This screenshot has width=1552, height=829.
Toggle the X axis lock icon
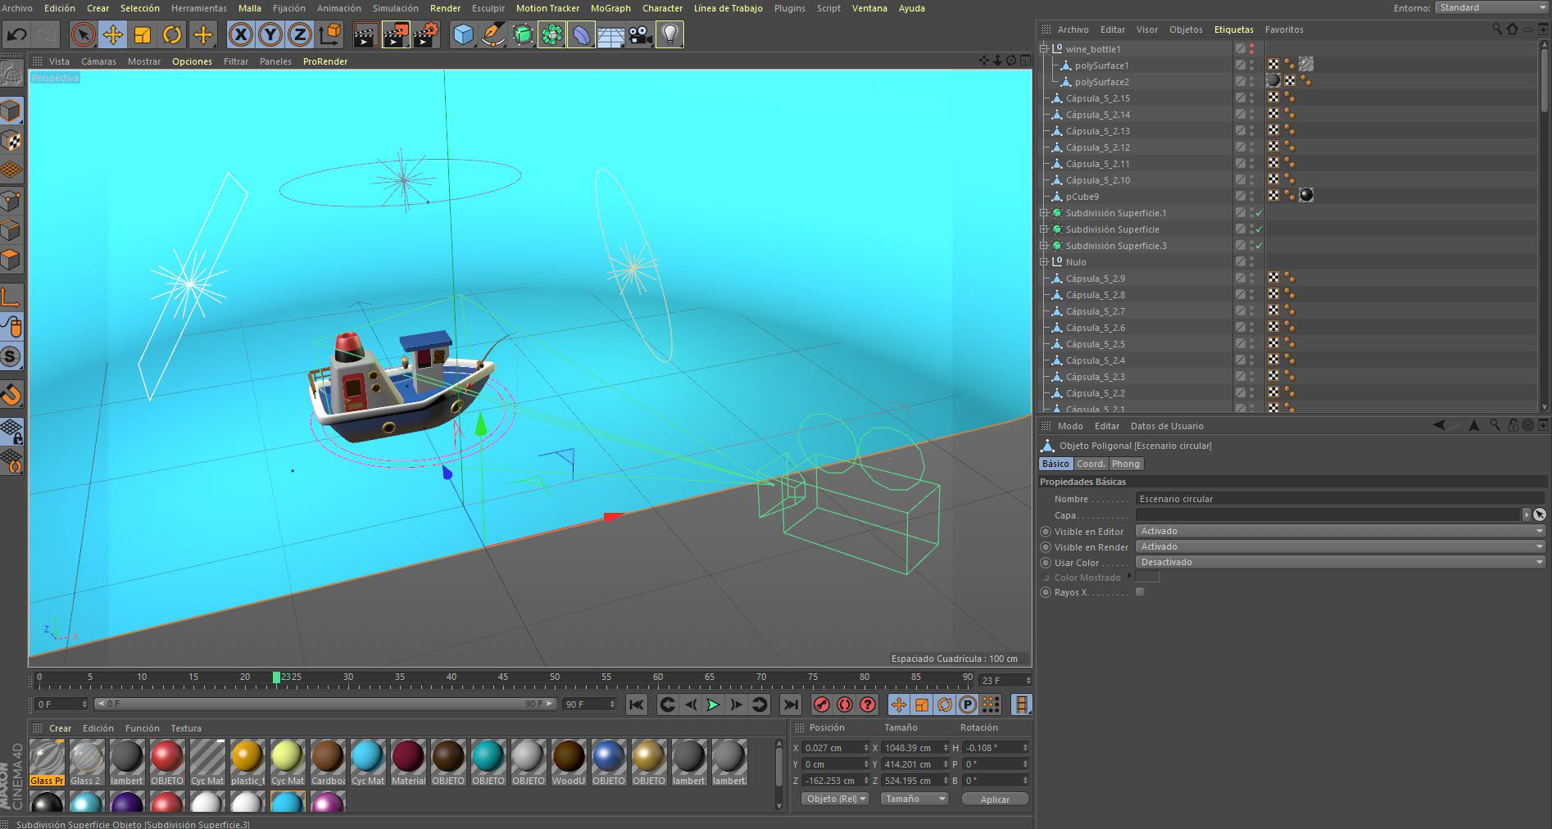[x=240, y=34]
